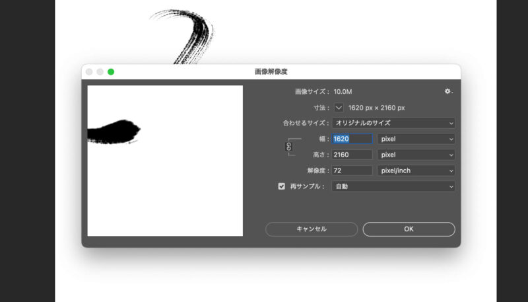Toggle the constrain proportions link icon

tap(288, 147)
